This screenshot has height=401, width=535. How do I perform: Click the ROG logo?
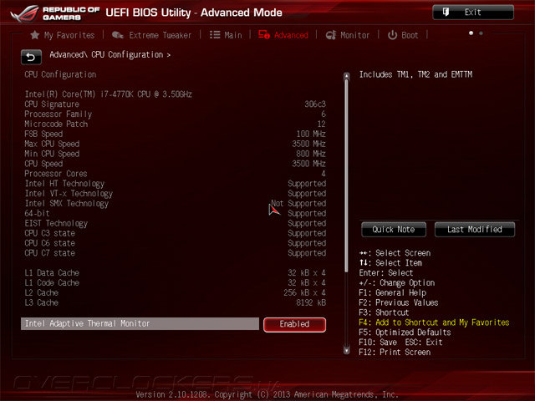pyautogui.click(x=24, y=13)
